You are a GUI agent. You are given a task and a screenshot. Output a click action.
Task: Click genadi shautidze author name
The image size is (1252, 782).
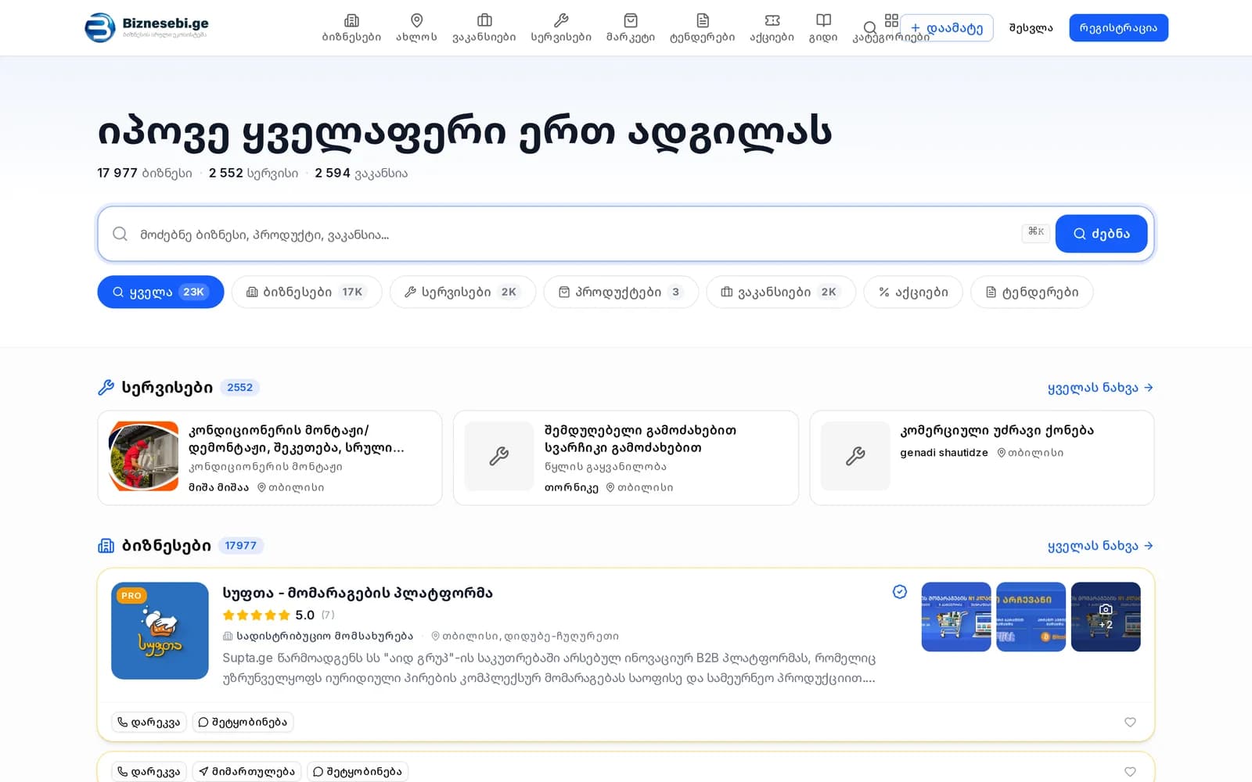[944, 453]
